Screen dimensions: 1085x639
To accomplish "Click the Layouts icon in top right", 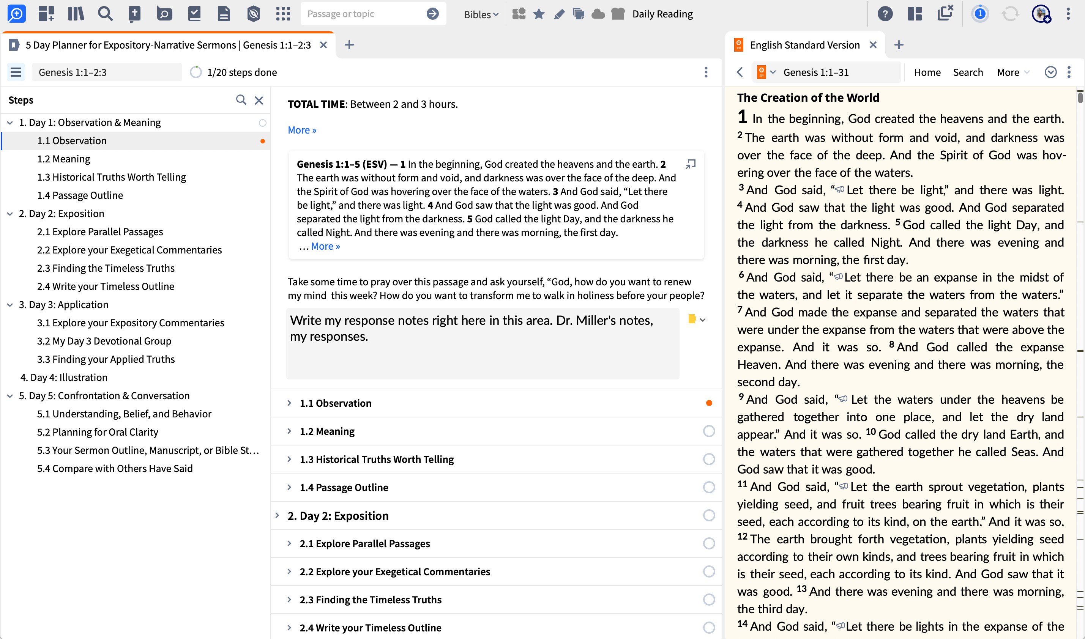I will click(915, 14).
